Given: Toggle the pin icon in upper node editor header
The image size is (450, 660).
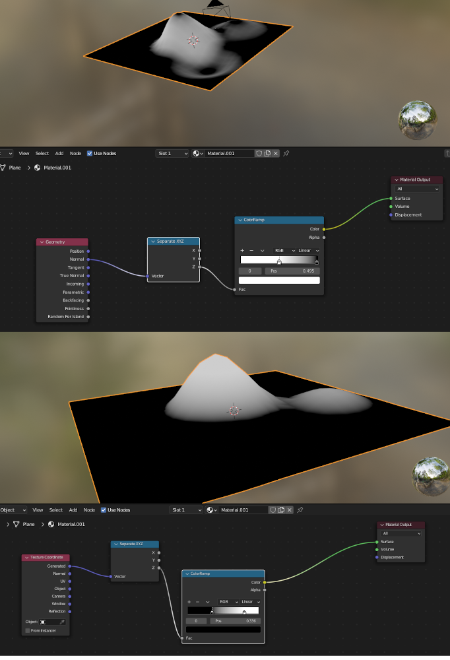Looking at the screenshot, I should tap(286, 153).
